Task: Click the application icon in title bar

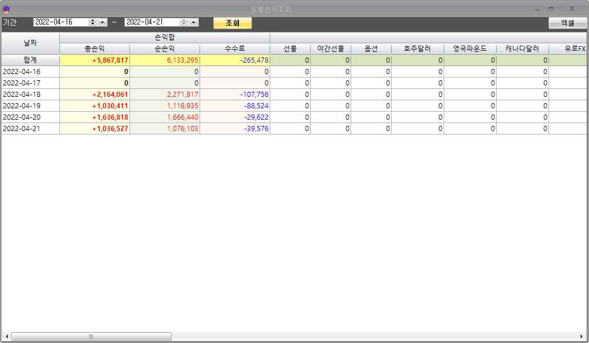Action: point(7,9)
